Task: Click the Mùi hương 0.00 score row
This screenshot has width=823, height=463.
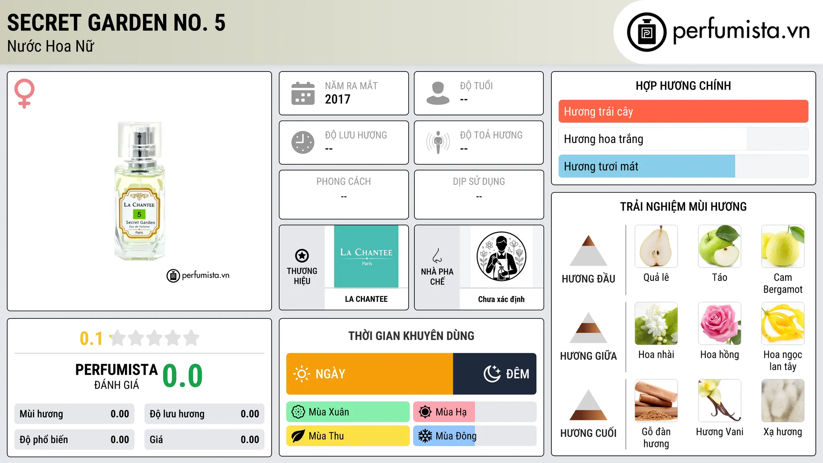Action: [x=74, y=414]
